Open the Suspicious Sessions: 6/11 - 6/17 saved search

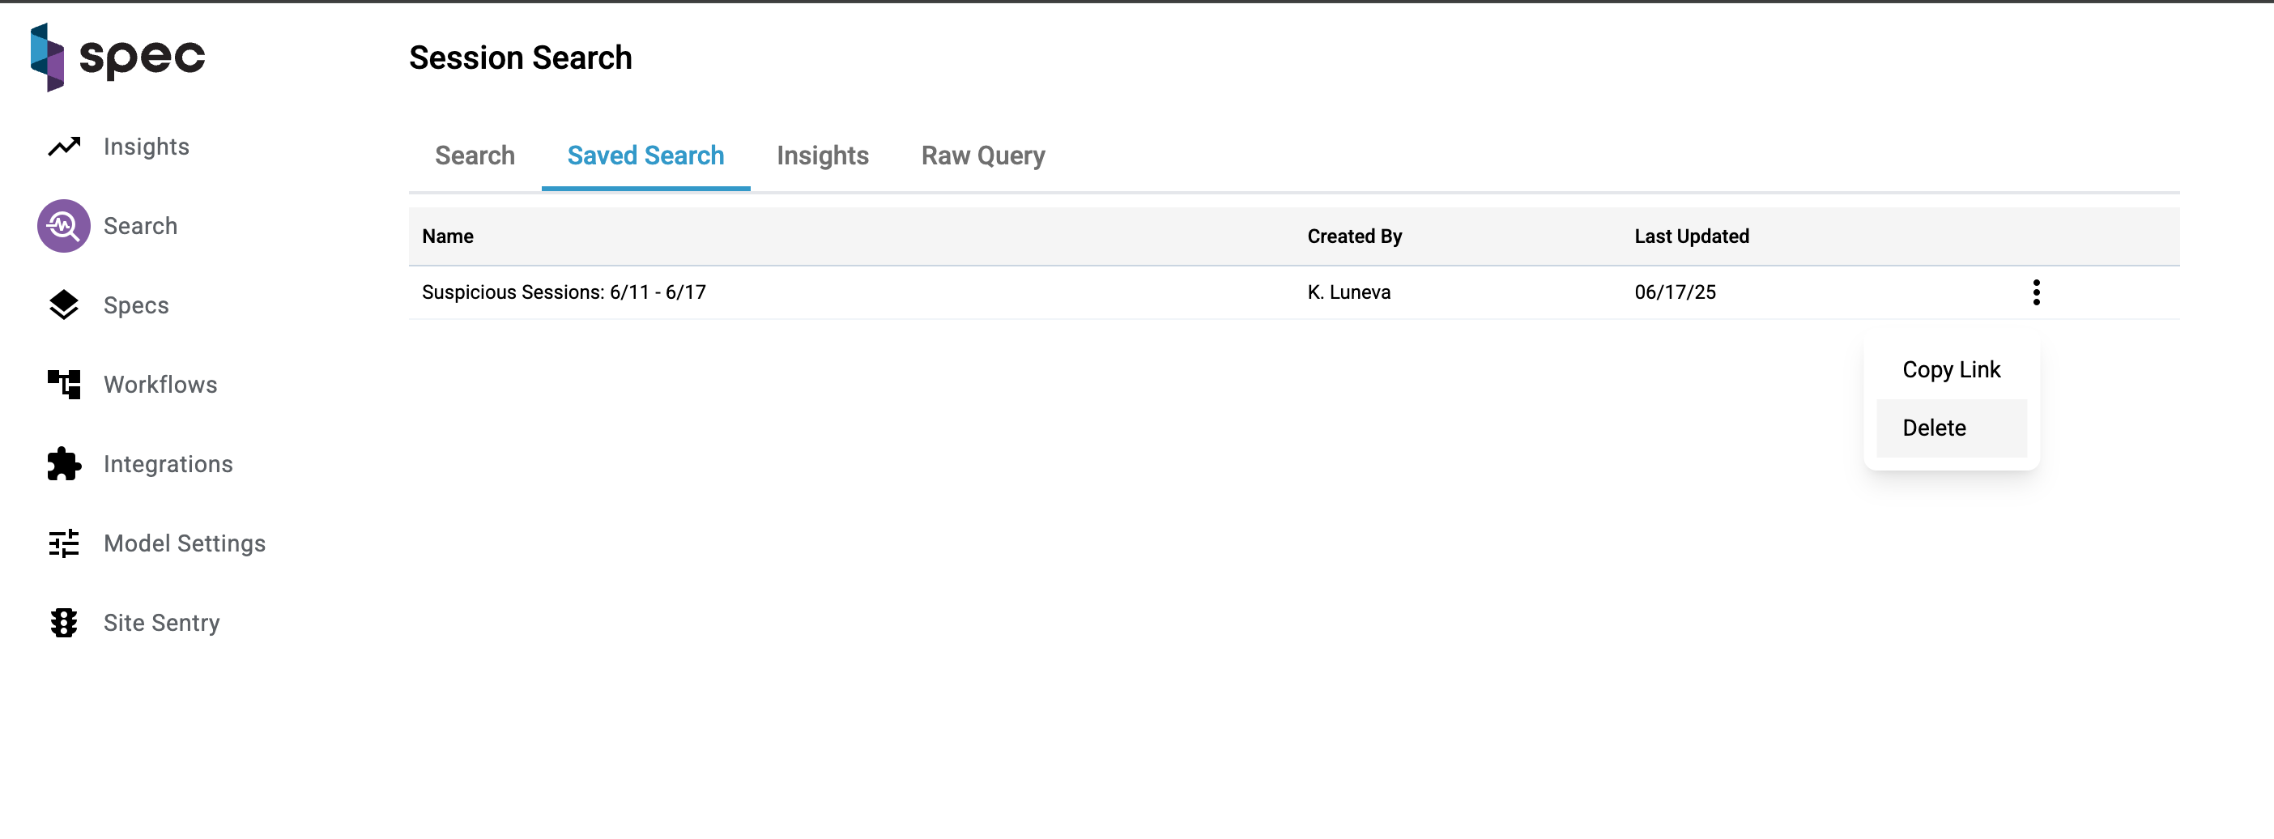[563, 292]
